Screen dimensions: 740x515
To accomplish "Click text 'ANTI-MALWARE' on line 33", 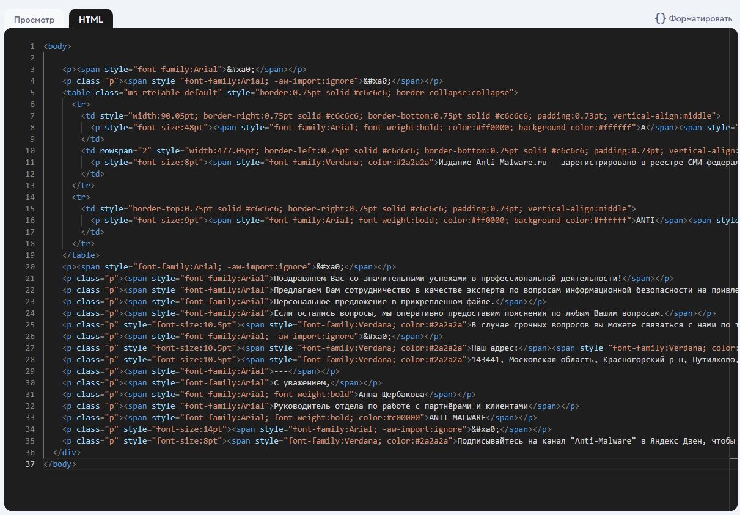I will (x=457, y=418).
